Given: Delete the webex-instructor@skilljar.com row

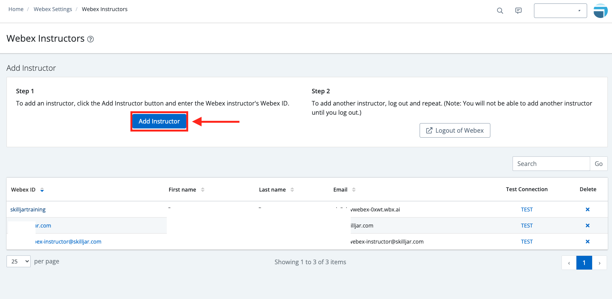Looking at the screenshot, I should tap(588, 242).
